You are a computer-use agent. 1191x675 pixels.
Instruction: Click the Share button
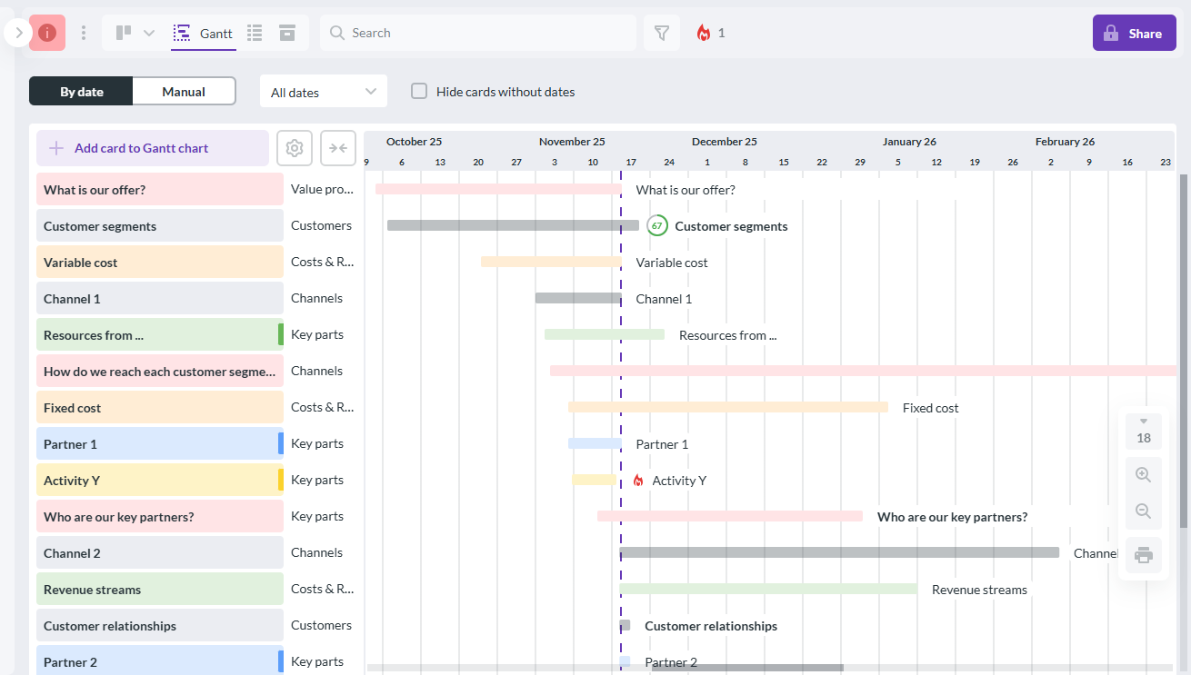click(1134, 33)
